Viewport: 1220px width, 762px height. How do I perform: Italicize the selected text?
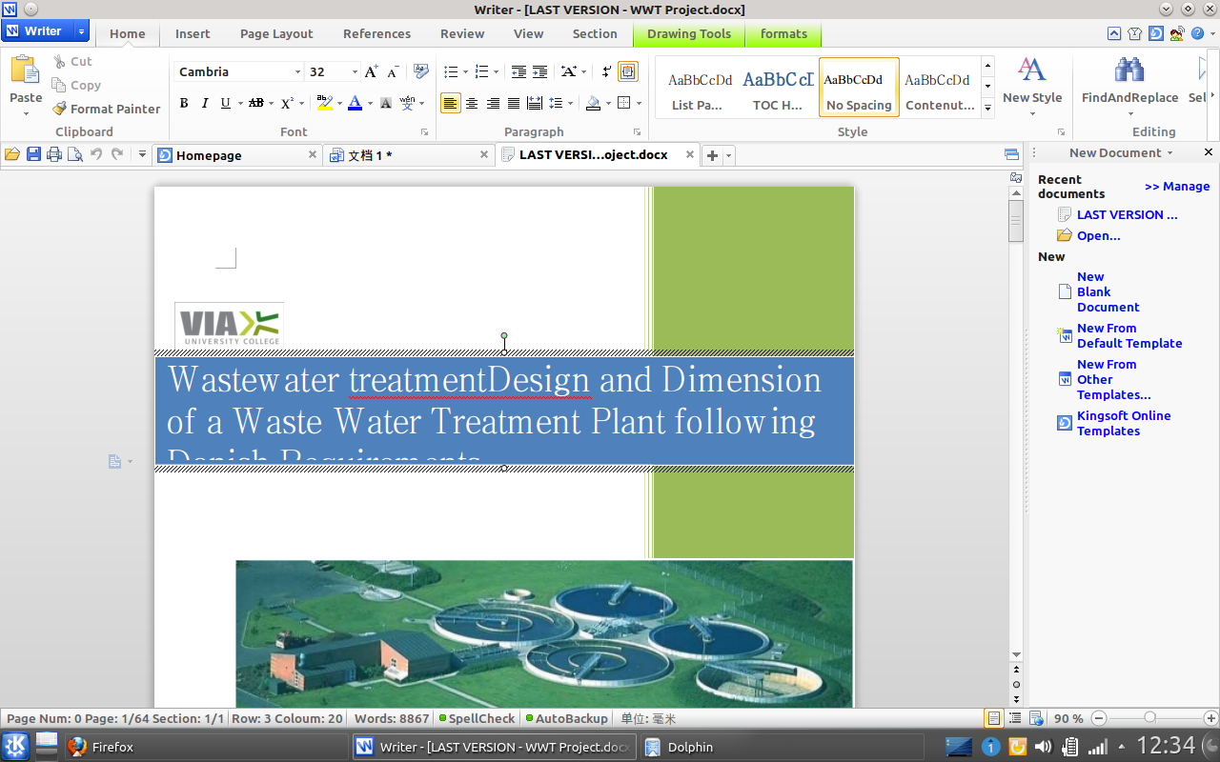click(204, 103)
